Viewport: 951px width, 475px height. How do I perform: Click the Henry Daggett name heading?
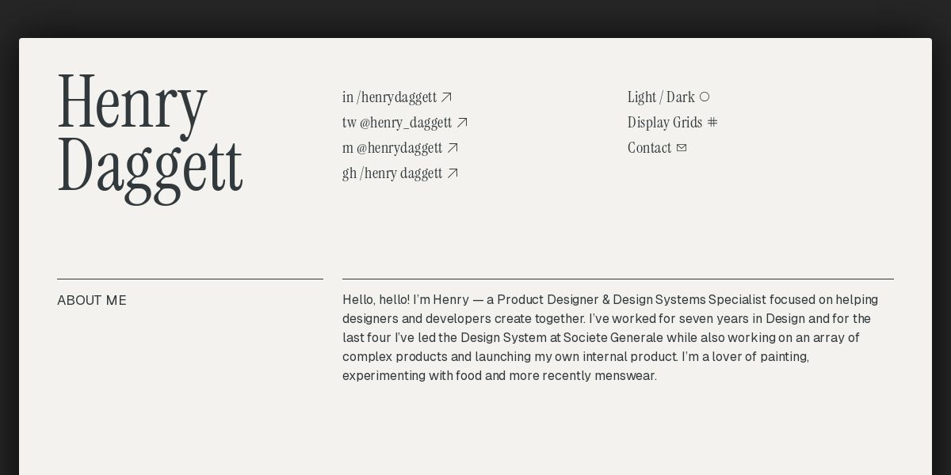click(150, 134)
